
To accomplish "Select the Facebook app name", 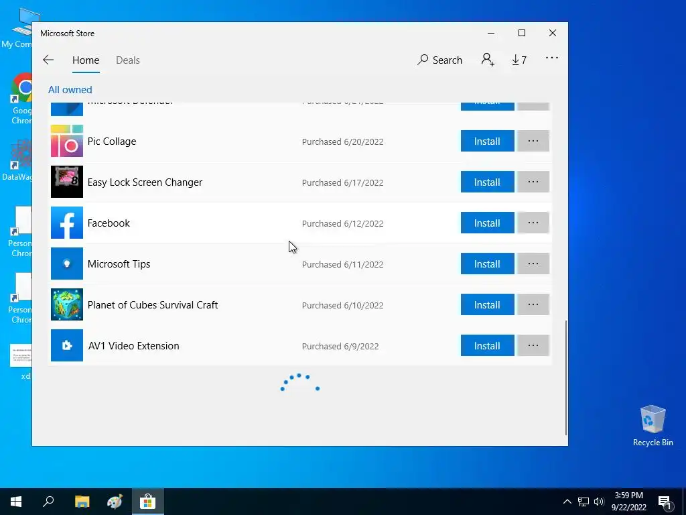I will coord(109,223).
